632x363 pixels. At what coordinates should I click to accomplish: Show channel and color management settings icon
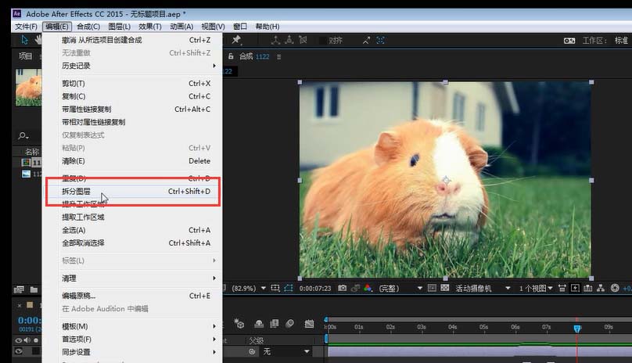368,288
